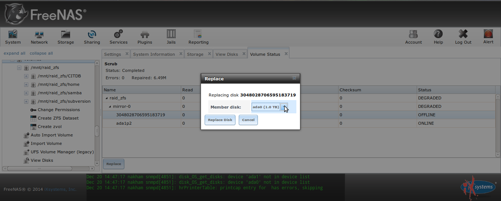Click the UFS Volume Manager icon

(x=26, y=152)
